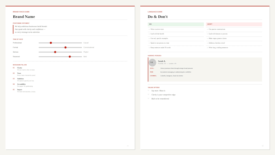The image size is (275, 155).
Task: Select the 'Accessibility' pillar heading
Action: tap(21, 84)
